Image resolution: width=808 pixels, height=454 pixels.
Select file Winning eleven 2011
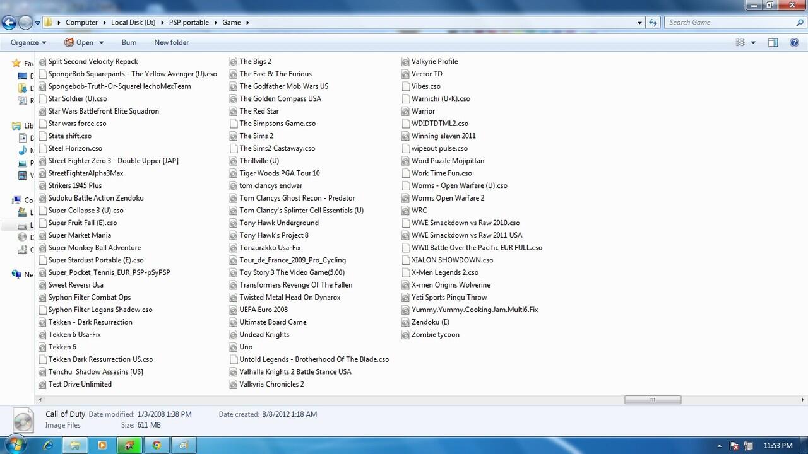pos(443,136)
